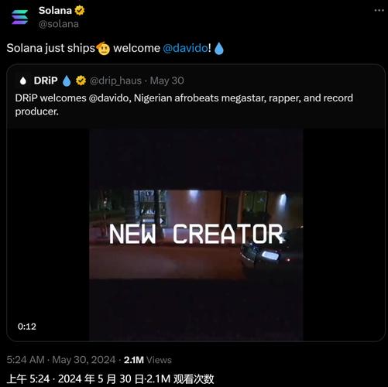Open the @davido mention link
Viewport: 388px width, 387px height.
tap(185, 48)
